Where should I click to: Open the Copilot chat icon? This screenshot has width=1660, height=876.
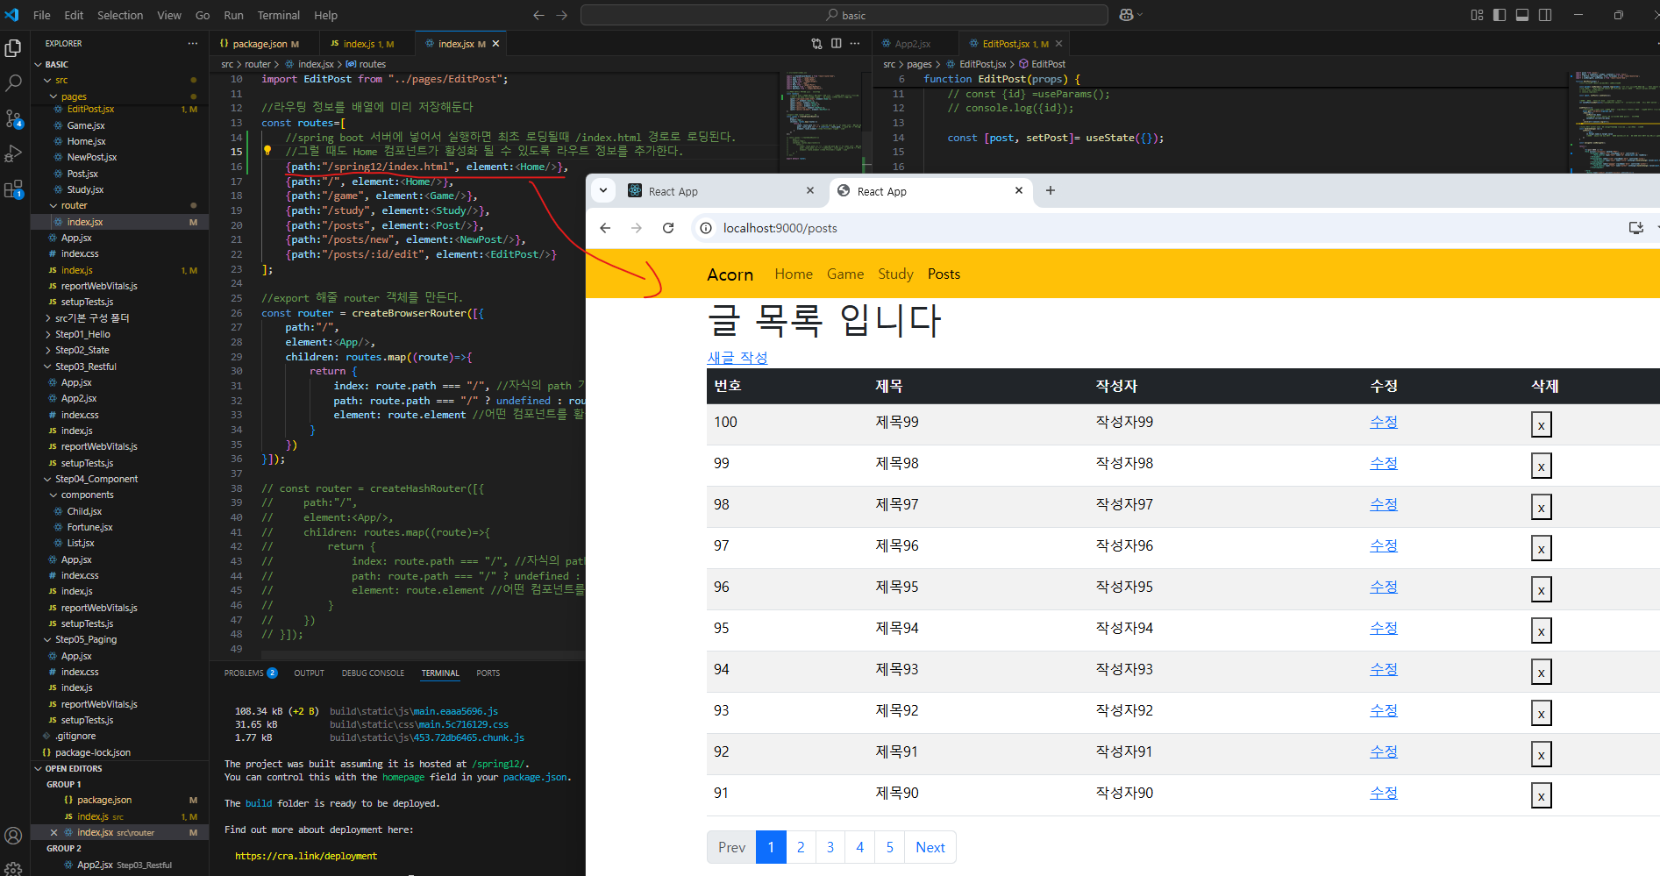click(x=1127, y=15)
